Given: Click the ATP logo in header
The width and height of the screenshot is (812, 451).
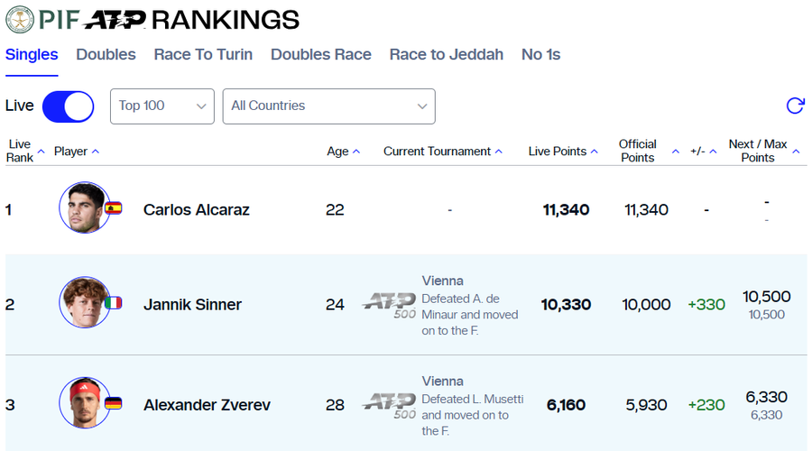Looking at the screenshot, I should pyautogui.click(x=115, y=19).
